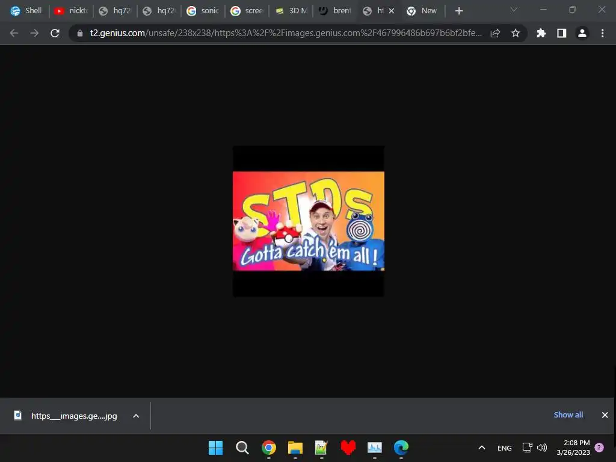Screen dimensions: 616x462
Task: Switch to the New tab
Action: (423, 11)
